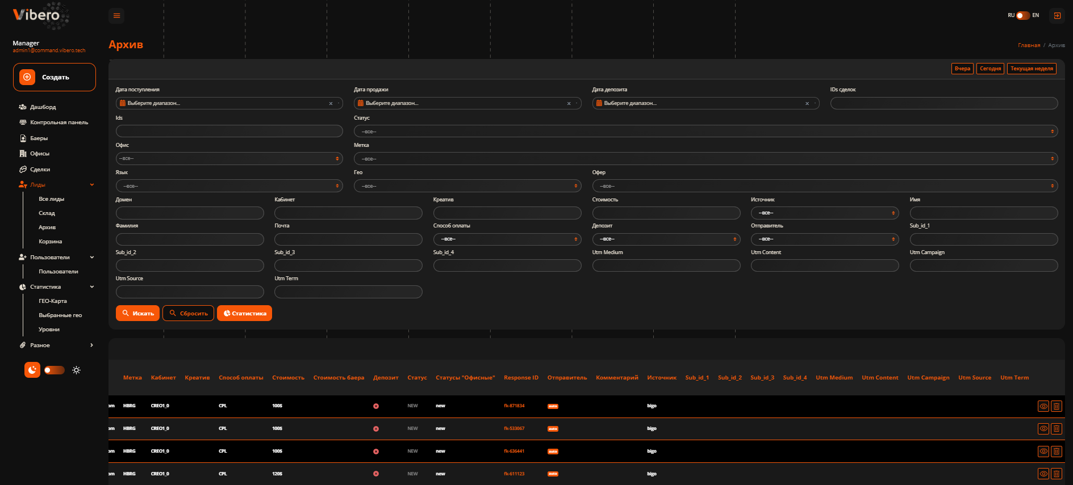The width and height of the screenshot is (1073, 485).
Task: Open ГЕО-Карта submenu item
Action: tap(53, 301)
